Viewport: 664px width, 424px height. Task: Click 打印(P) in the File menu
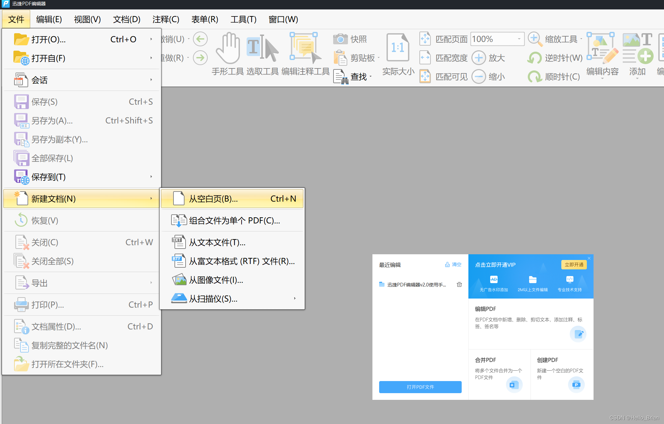click(x=81, y=305)
